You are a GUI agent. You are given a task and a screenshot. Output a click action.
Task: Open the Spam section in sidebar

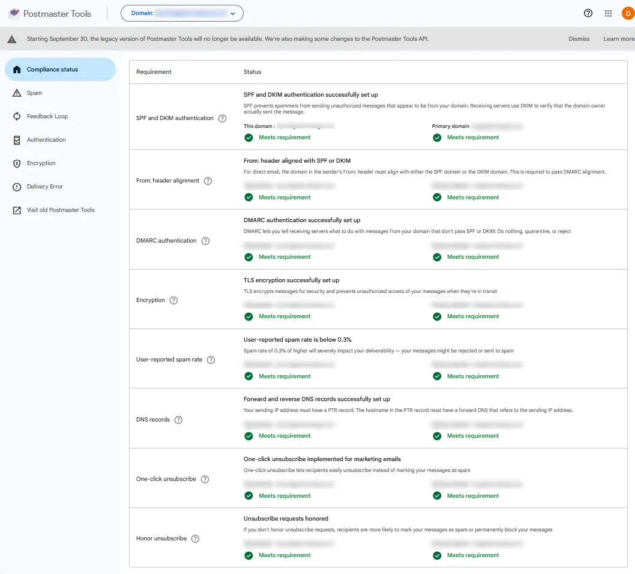pyautogui.click(x=34, y=93)
